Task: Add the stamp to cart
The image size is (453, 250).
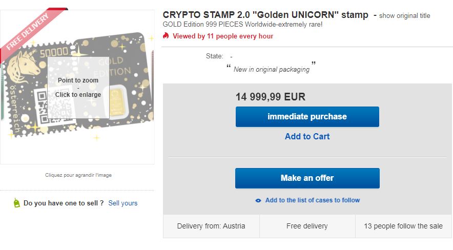Action: point(307,136)
